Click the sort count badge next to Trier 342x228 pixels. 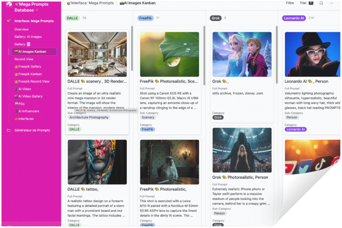[x=311, y=3]
